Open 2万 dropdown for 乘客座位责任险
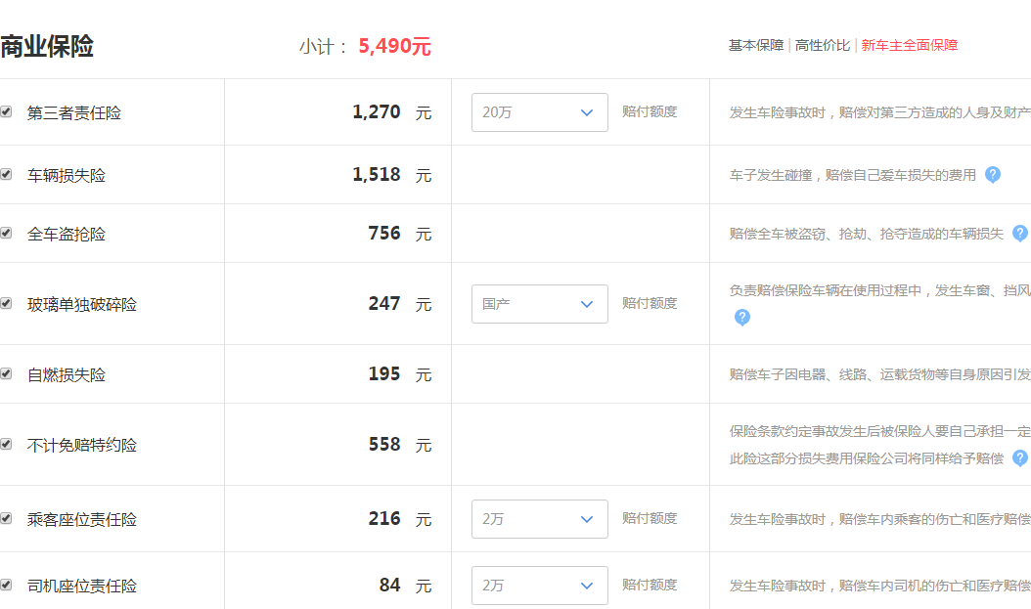Image resolution: width=1031 pixels, height=609 pixels. tap(539, 519)
